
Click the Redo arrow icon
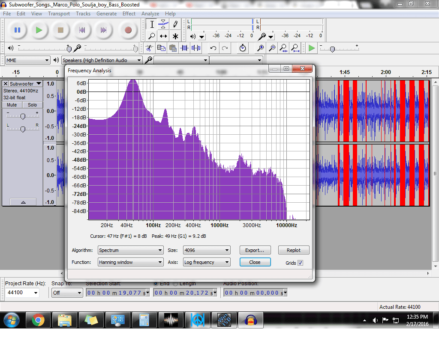coord(225,48)
